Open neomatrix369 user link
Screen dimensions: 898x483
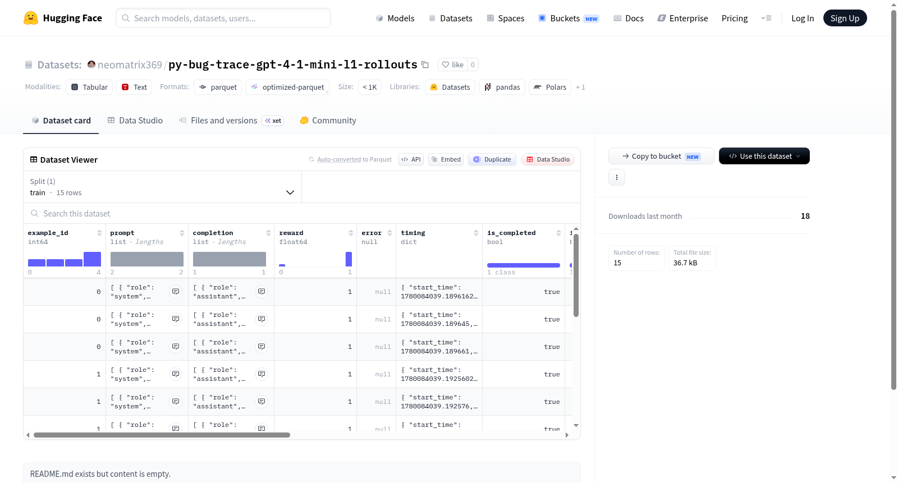pyautogui.click(x=130, y=65)
